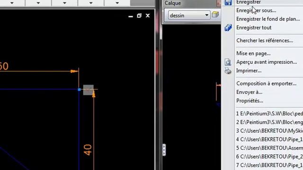Restore down the drawing document window
303x170 pixels.
coord(139,16)
